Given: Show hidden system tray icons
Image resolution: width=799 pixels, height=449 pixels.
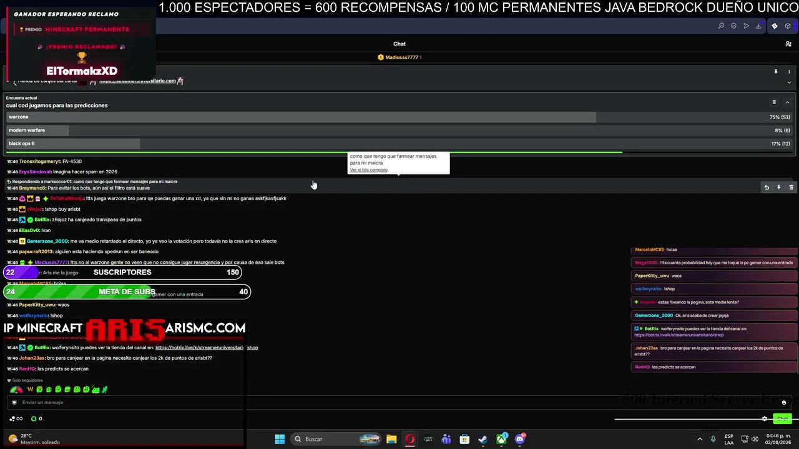Looking at the screenshot, I should coord(699,439).
